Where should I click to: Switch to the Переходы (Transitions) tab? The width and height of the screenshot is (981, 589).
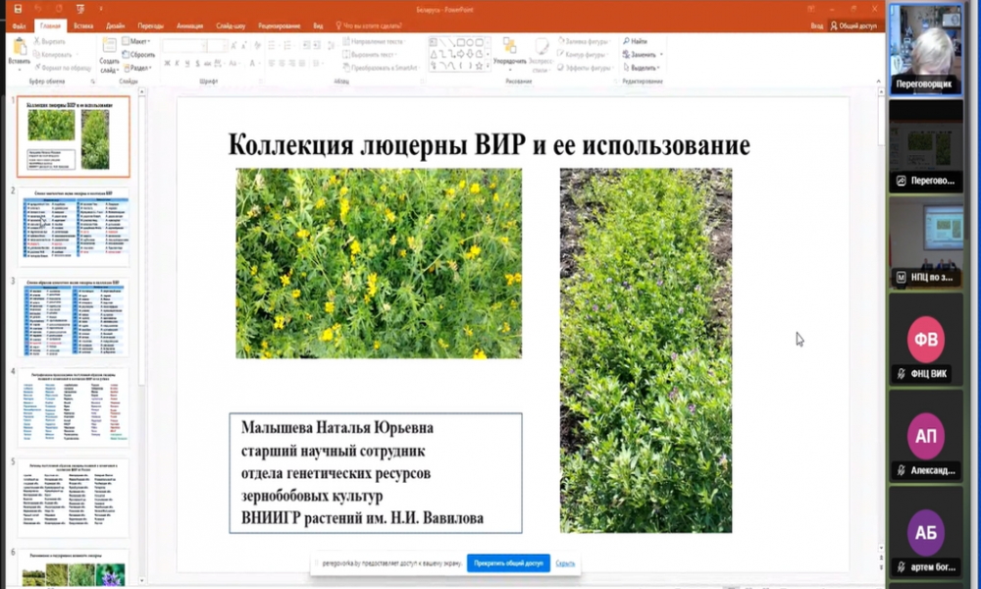pos(150,26)
